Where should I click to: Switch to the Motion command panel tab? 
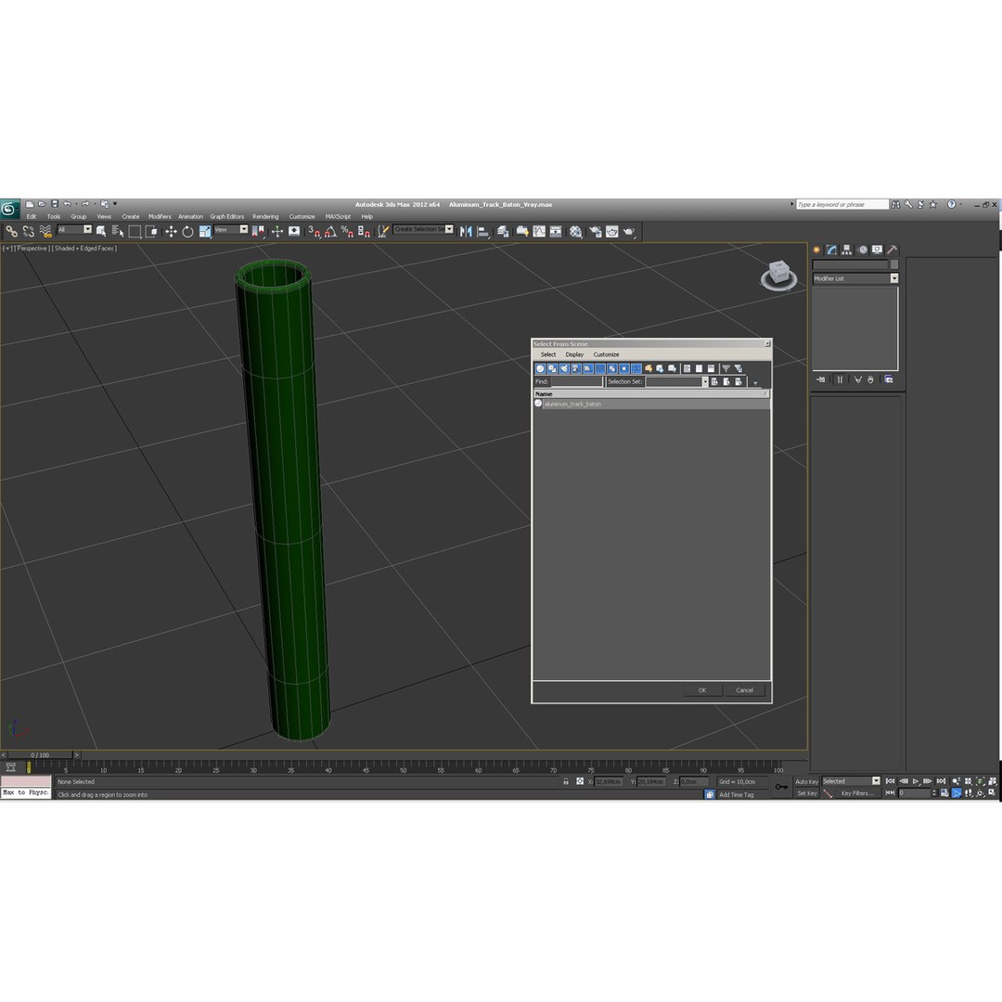click(863, 250)
